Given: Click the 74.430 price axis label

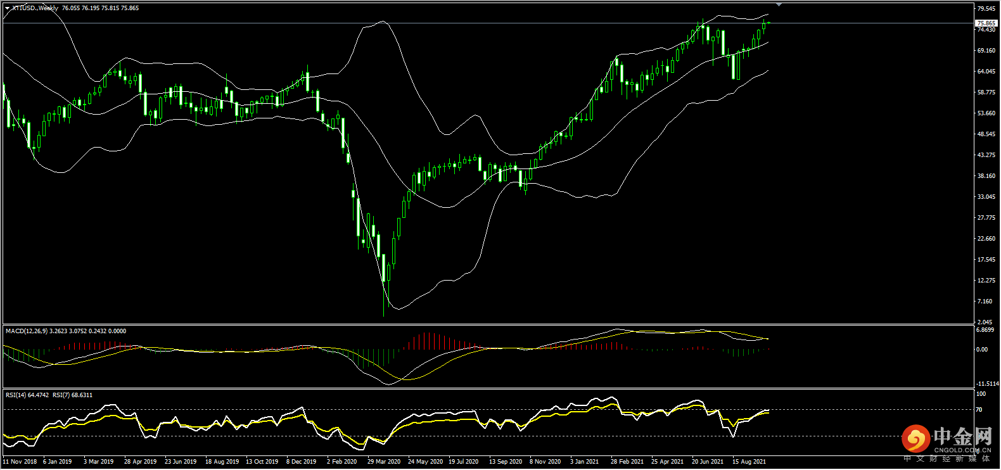Looking at the screenshot, I should 986,30.
